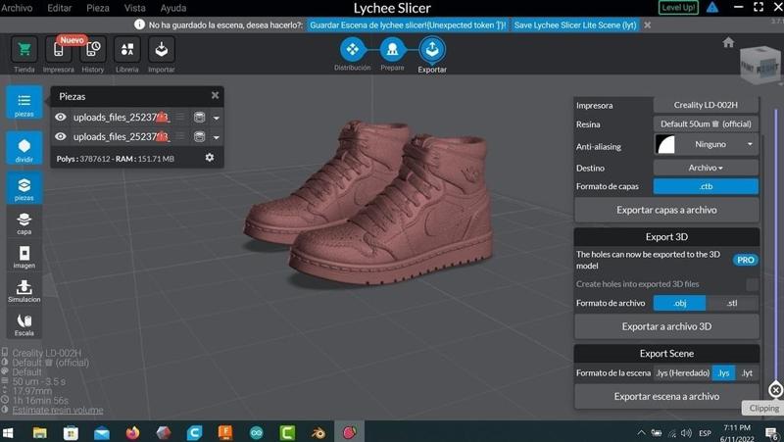Image resolution: width=784 pixels, height=442 pixels.
Task: Click the anti-aliasing preview swatch
Action: pos(665,144)
